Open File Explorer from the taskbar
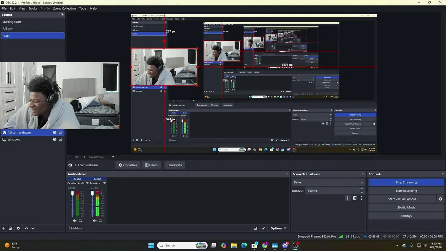Screen dimensions: 446x251 tap(234, 245)
